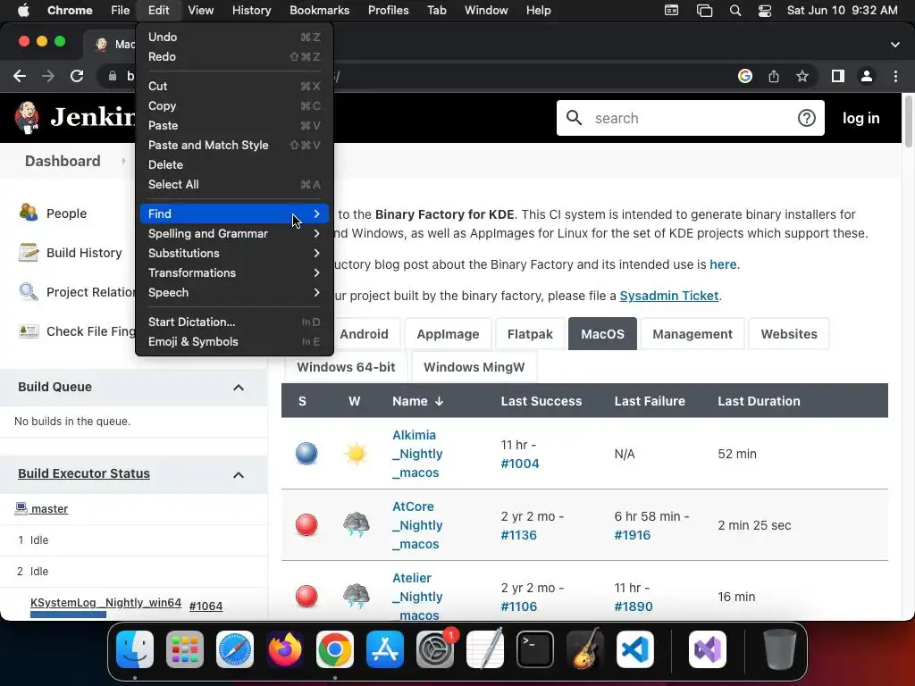Viewport: 915px width, 686px height.
Task: Click the blue status ball for Alkimia
Action: 306,453
